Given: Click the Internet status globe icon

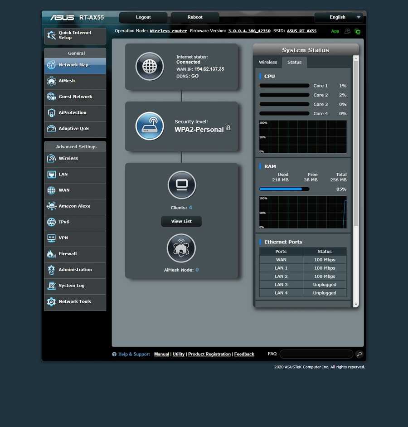Looking at the screenshot, I should tap(150, 67).
